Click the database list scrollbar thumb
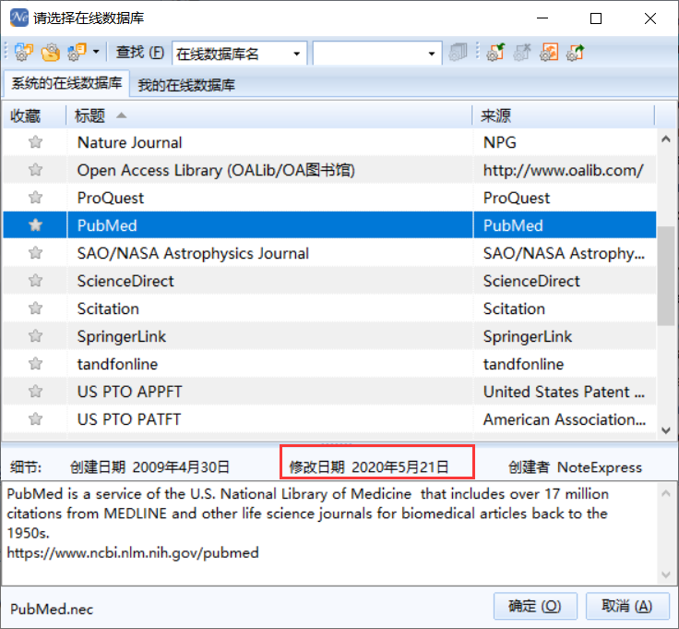Screen dimensions: 679x629 [x=666, y=275]
